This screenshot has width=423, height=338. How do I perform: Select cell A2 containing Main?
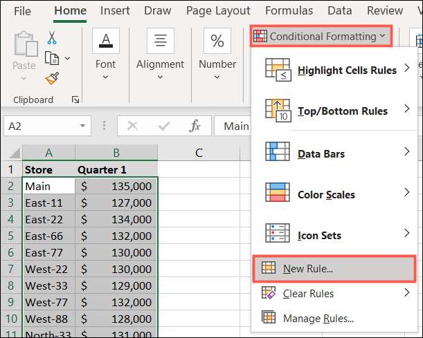pyautogui.click(x=48, y=186)
